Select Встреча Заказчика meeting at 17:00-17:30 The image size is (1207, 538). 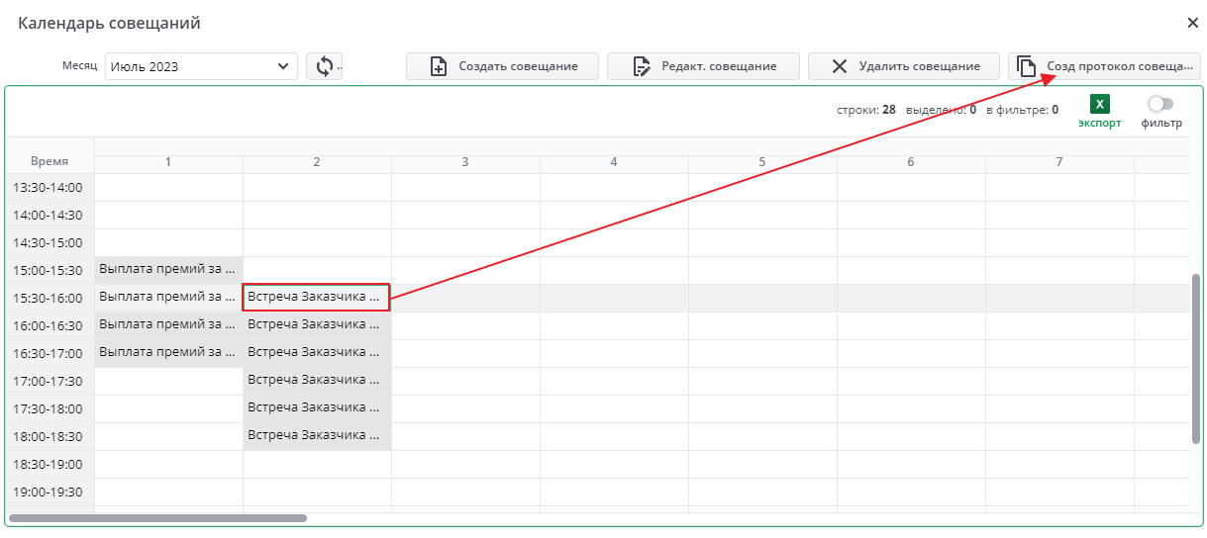click(317, 379)
